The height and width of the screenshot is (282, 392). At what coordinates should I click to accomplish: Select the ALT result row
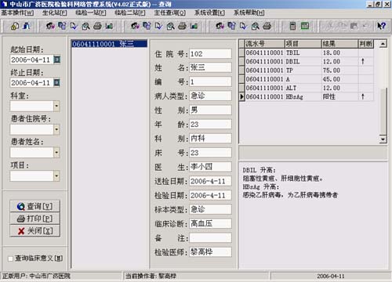307,88
